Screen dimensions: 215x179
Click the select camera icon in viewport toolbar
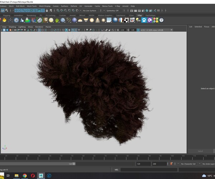tap(15, 30)
